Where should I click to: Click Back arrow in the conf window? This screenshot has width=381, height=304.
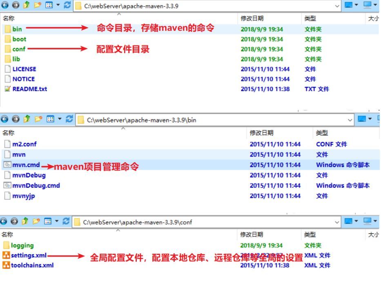[3, 221]
